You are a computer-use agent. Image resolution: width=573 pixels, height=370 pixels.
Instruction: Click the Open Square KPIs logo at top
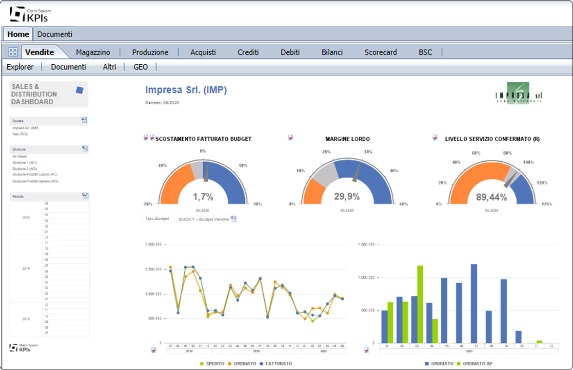30,14
